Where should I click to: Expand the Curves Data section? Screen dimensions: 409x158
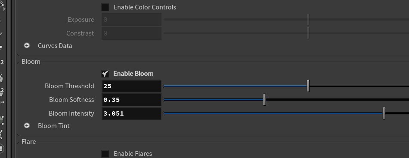pos(27,46)
